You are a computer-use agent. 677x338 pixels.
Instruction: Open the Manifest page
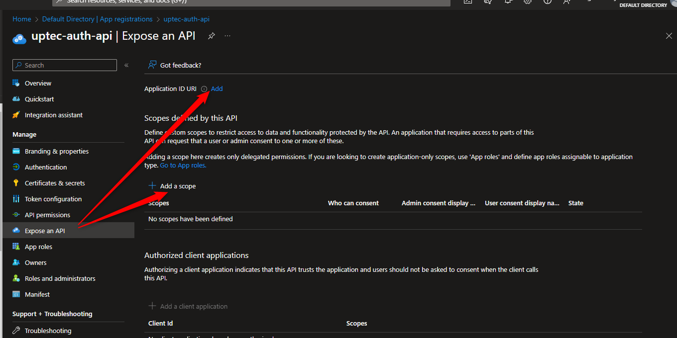point(37,294)
